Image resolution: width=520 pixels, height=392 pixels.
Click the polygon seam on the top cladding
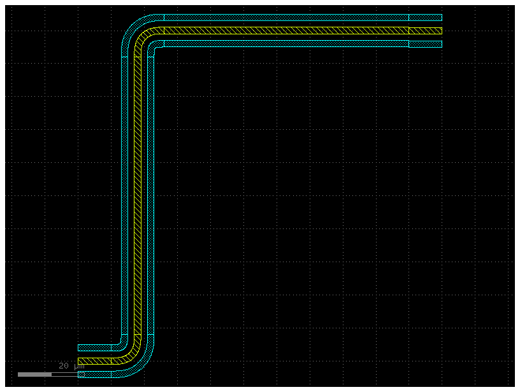pyautogui.click(x=408, y=18)
